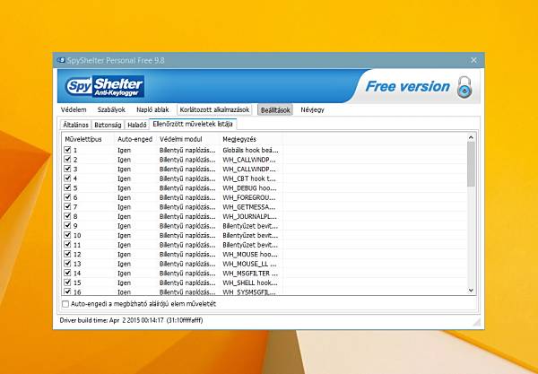Click the Driver build time status text

click(x=131, y=320)
